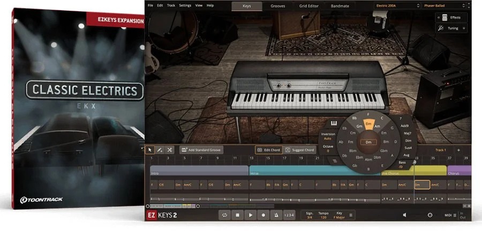Select the Pre Chorus song part block
Image resolution: width=482 pixels, height=237 pixels.
click(x=414, y=171)
